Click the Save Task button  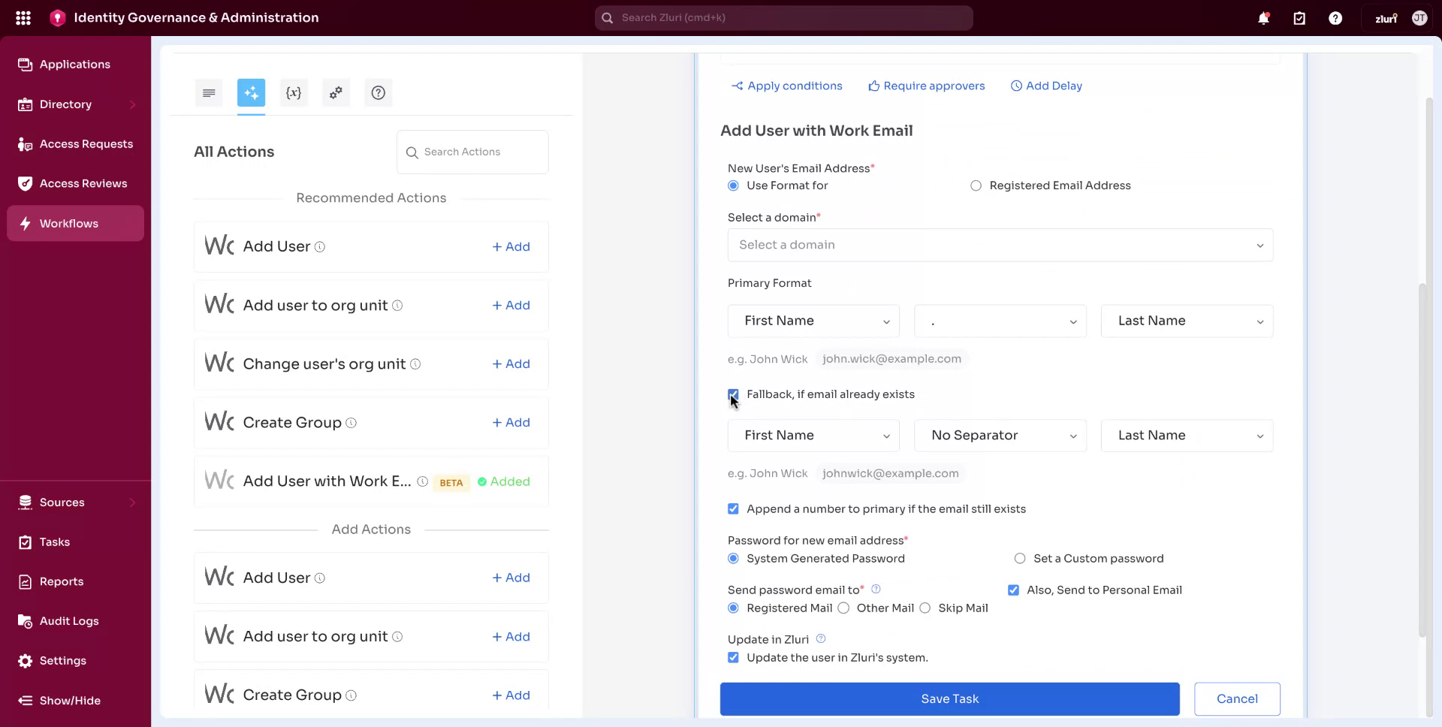coord(949,698)
